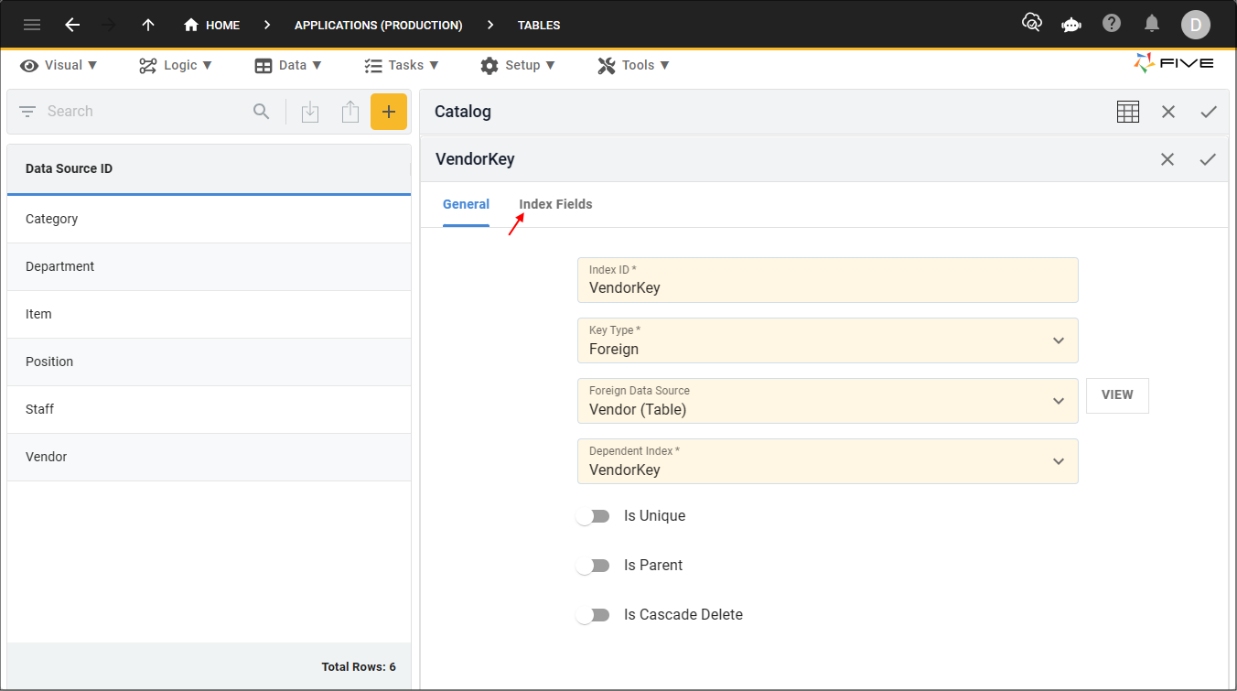The width and height of the screenshot is (1237, 691).
Task: Open the Visual menu
Action: 59,65
